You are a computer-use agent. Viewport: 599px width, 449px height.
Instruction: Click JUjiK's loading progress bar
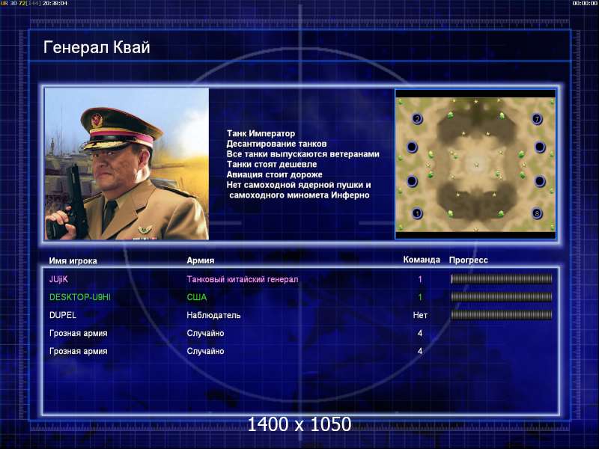tap(501, 279)
